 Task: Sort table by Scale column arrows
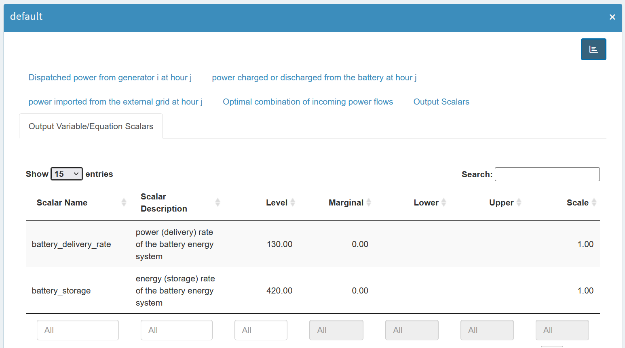click(x=594, y=203)
